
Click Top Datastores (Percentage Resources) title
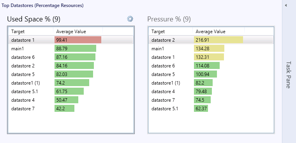coord(42,5)
